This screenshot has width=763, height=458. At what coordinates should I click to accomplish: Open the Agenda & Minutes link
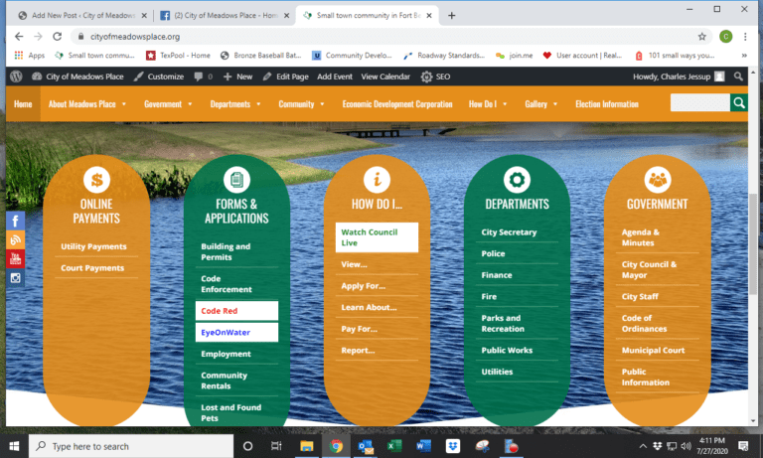click(641, 237)
